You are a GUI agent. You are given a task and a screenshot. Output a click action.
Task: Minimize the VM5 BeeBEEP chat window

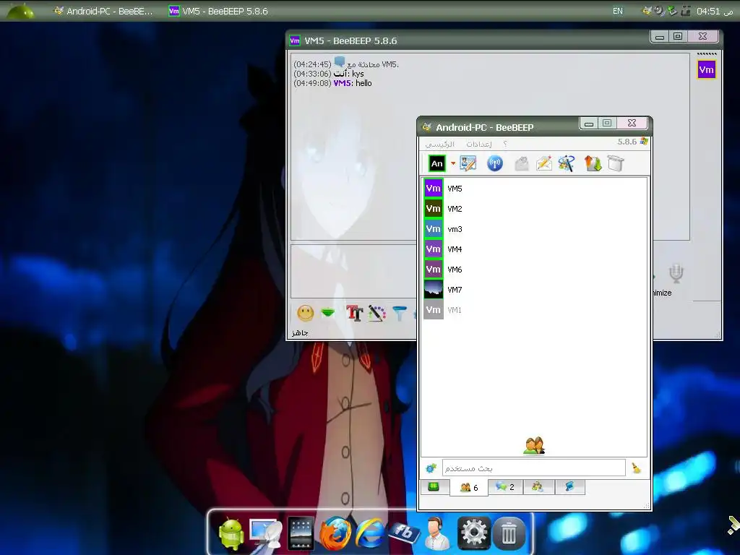660,36
